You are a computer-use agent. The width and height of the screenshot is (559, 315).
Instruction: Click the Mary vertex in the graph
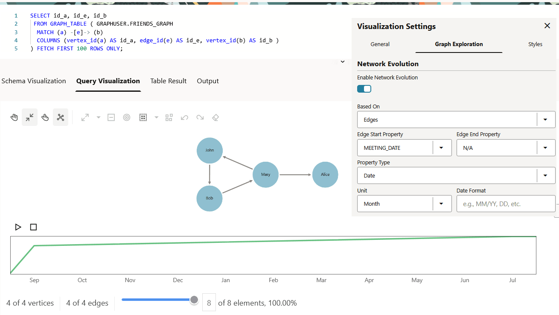265,175
